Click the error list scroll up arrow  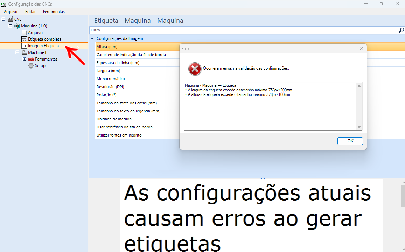click(x=359, y=86)
